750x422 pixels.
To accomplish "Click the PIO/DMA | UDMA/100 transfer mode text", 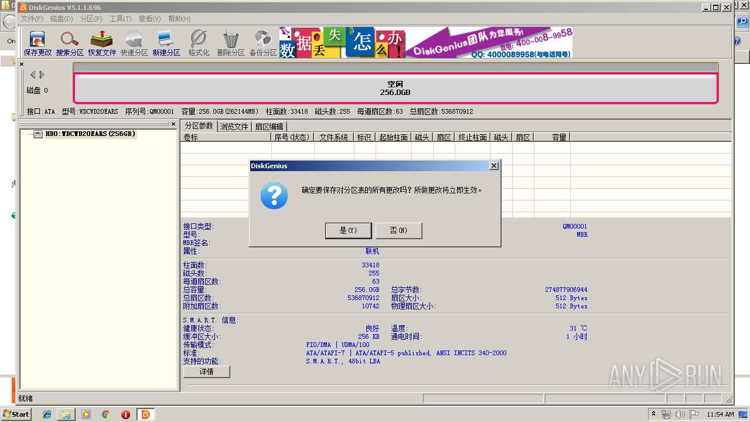I will [x=338, y=345].
